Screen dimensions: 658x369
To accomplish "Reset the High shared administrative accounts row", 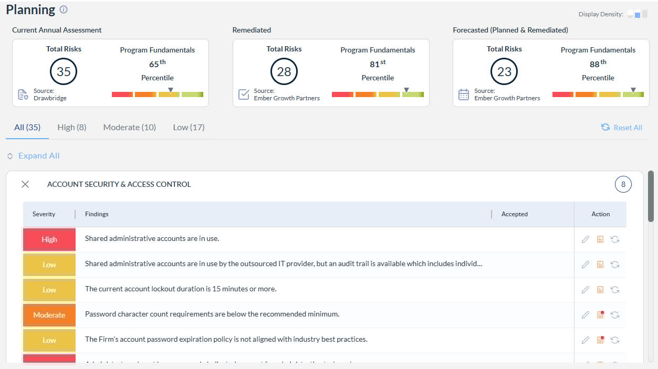I will [x=615, y=239].
